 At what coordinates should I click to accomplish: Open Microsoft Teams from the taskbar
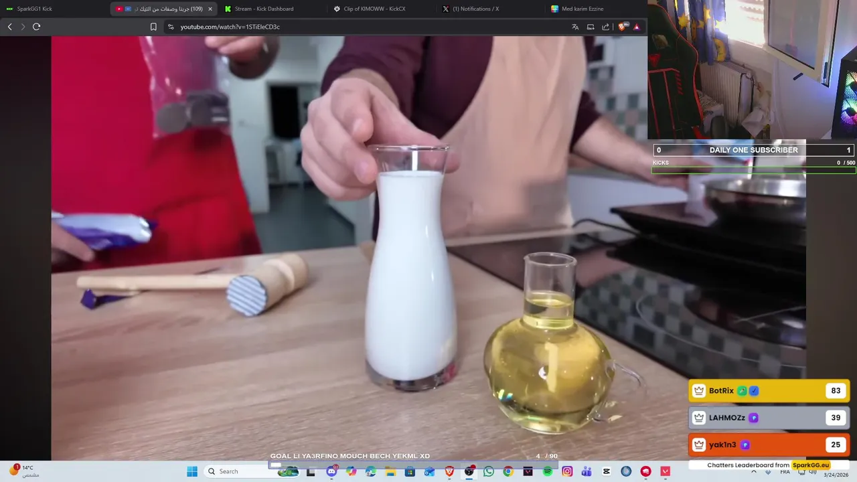[x=587, y=471]
